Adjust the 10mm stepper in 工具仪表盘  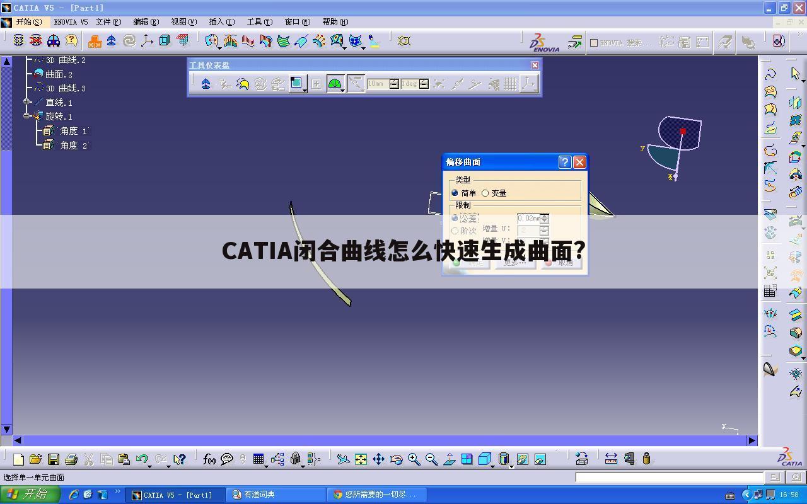pos(394,83)
